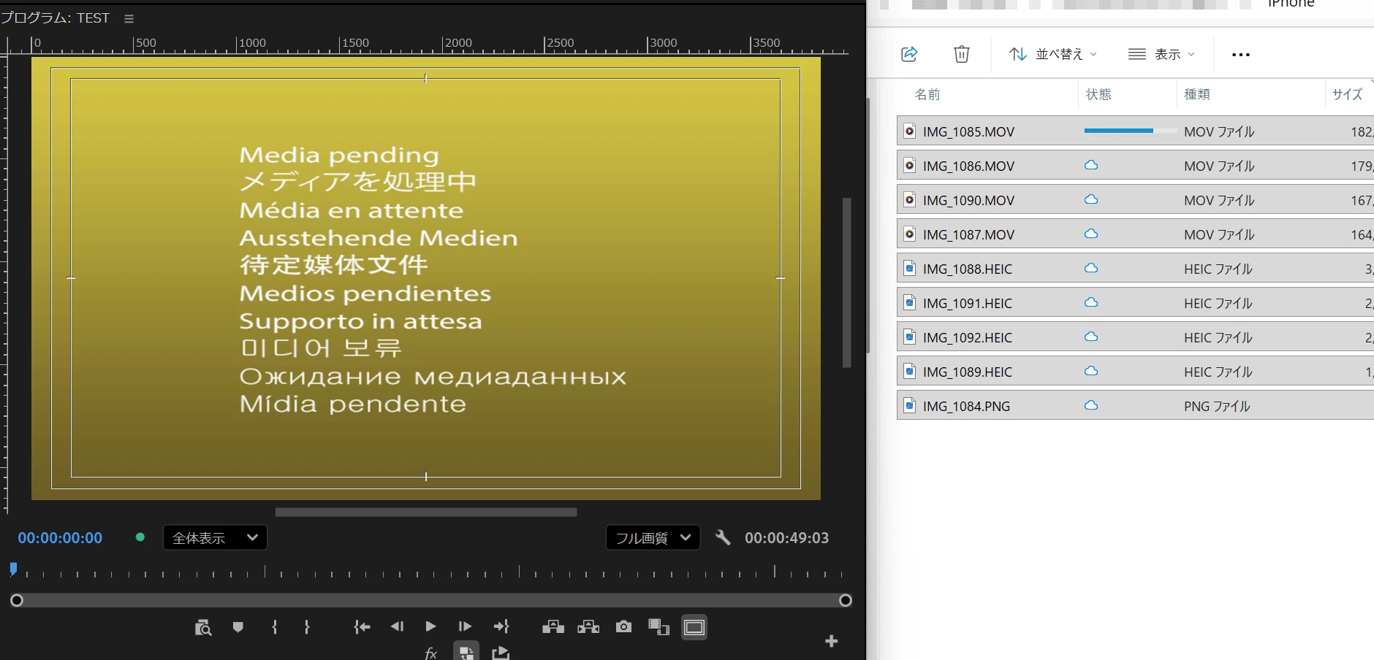Viewport: 1374px width, 660px height.
Task: Click the 00:00:00:00 playhead timecode
Action: tap(60, 538)
